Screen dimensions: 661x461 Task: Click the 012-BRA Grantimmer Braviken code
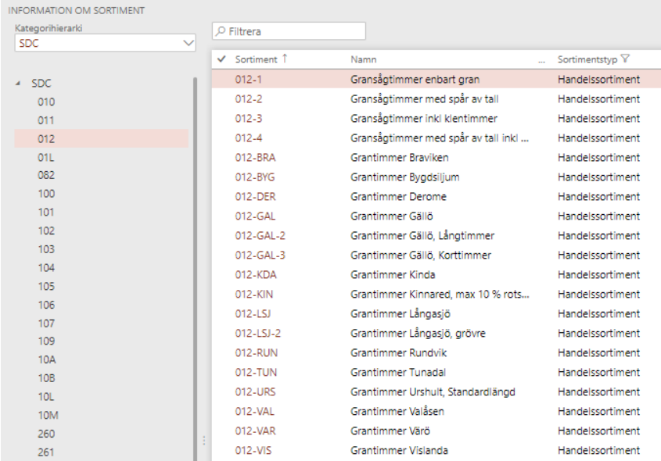tap(255, 158)
